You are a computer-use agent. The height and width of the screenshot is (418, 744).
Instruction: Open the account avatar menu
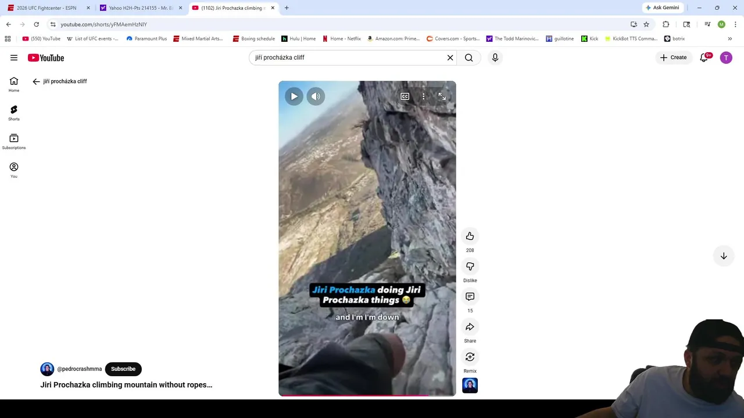pyautogui.click(x=726, y=57)
